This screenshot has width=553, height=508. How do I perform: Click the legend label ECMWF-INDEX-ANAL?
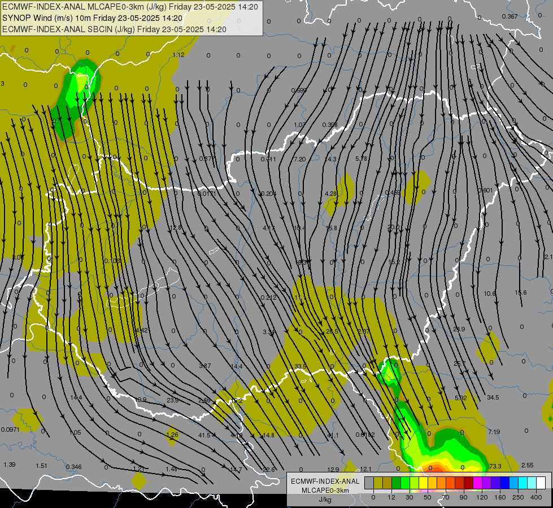click(325, 481)
